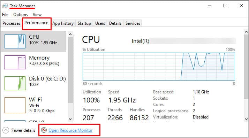
Task: Open the Options menu
Action: 21,15
